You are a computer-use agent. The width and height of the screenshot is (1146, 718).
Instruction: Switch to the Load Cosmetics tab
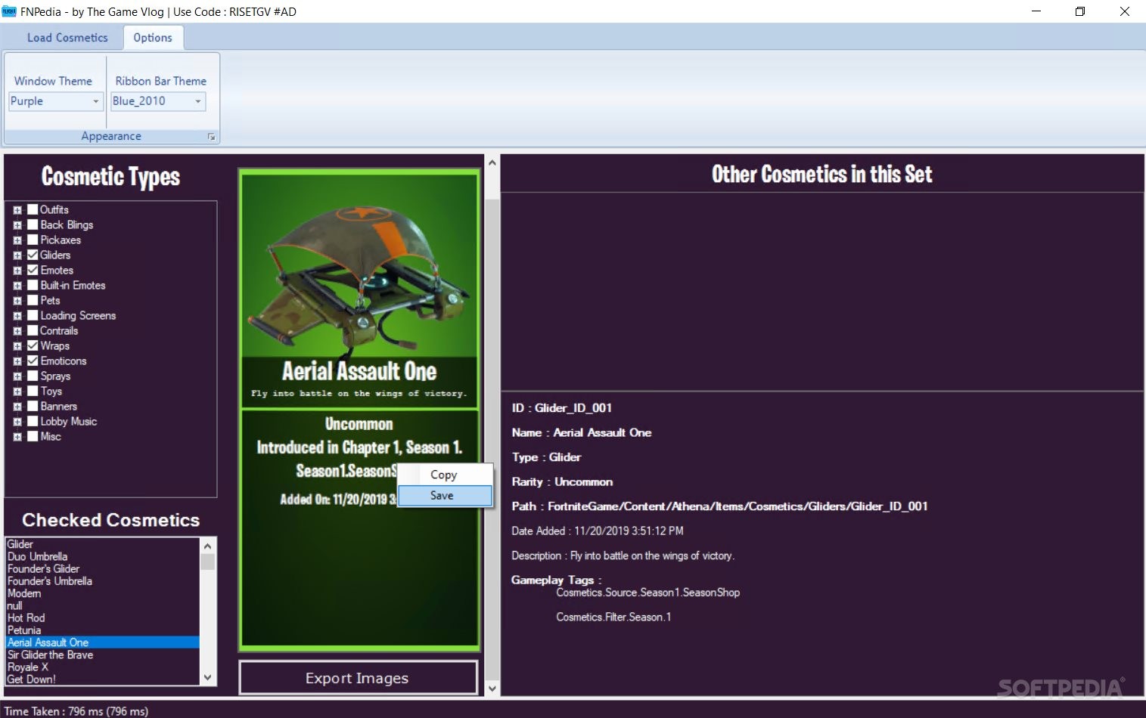(67, 38)
